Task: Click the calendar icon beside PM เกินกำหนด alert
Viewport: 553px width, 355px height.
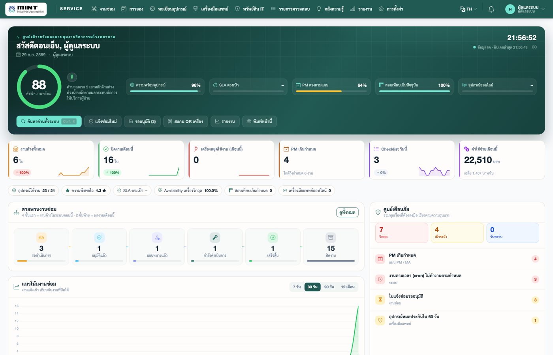Action: click(380, 259)
